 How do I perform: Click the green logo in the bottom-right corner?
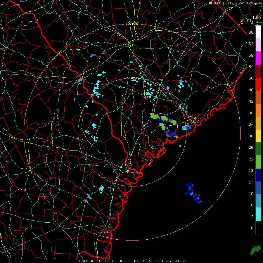tap(255, 250)
